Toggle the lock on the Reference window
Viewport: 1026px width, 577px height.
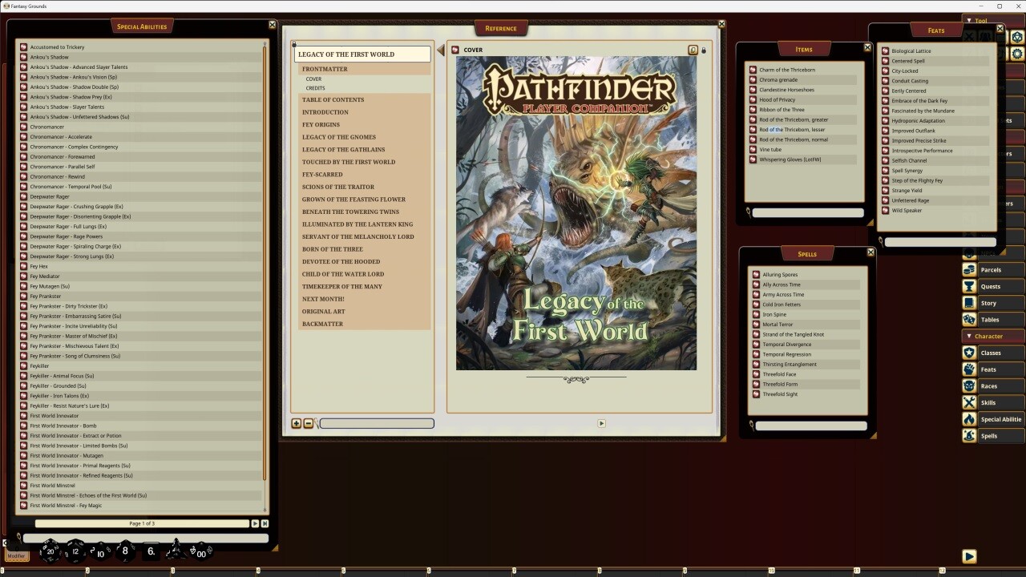coord(703,50)
